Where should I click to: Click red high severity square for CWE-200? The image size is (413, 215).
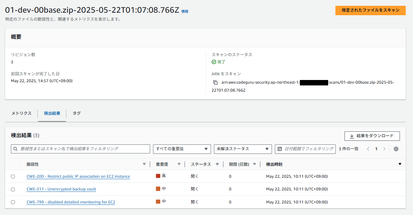(158, 176)
